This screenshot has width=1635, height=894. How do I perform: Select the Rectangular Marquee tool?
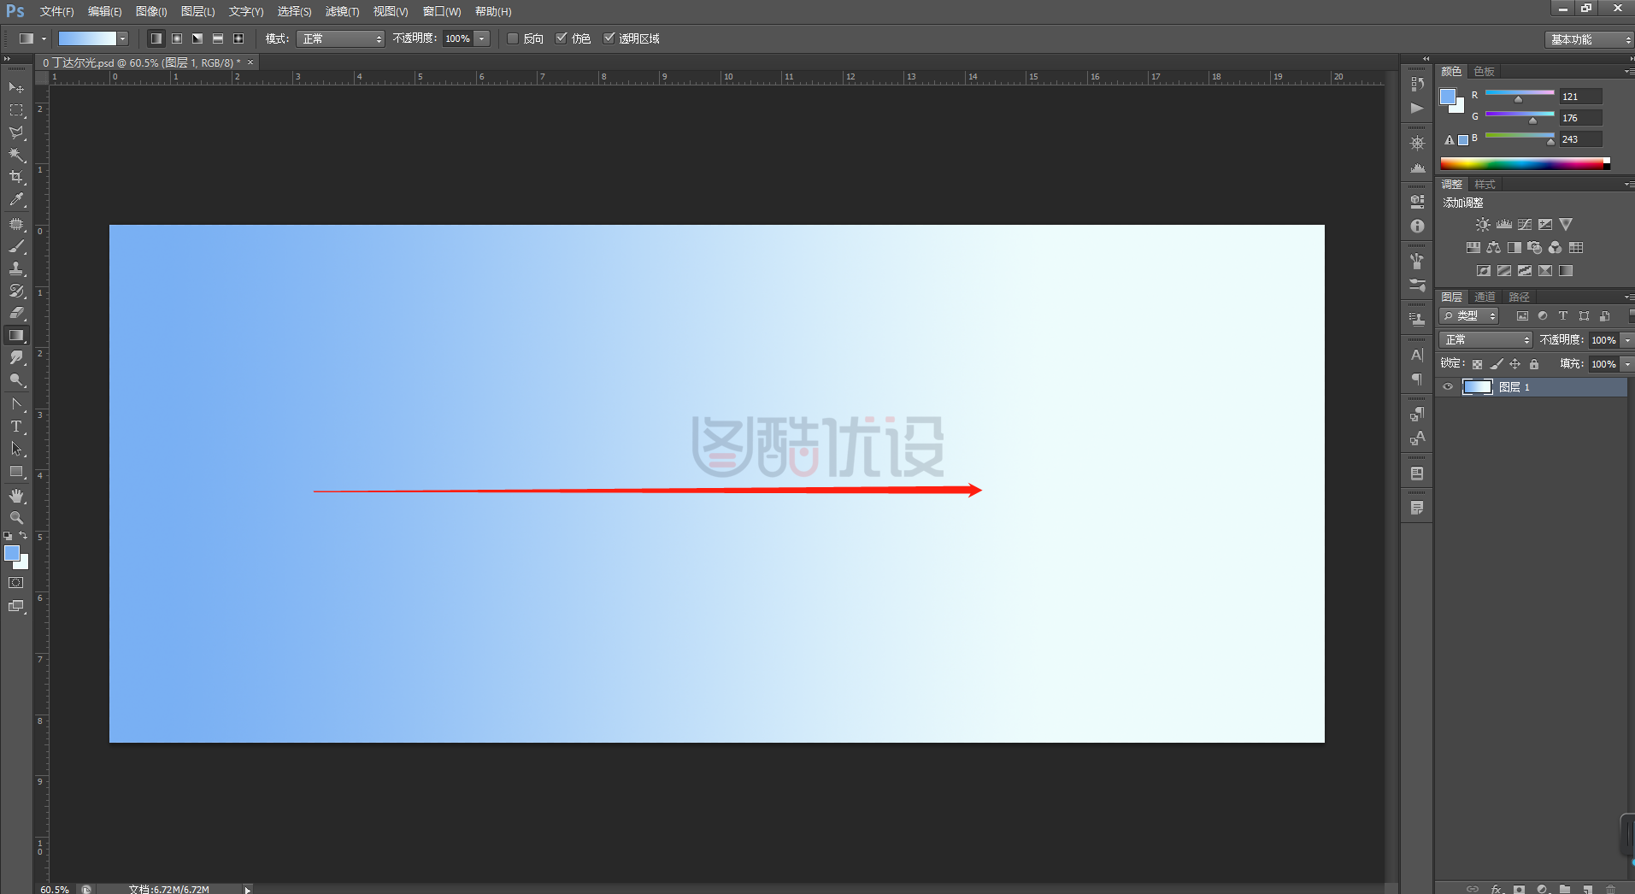coord(16,110)
